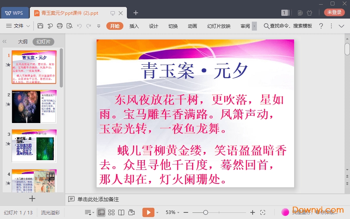Switch to the 设计 tab

(x=154, y=26)
